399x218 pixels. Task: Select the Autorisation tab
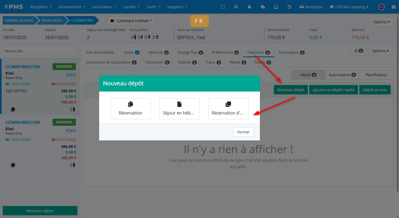[x=342, y=75]
